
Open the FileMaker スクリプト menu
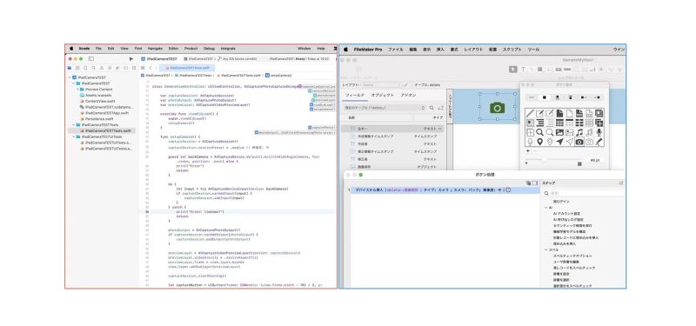512,50
